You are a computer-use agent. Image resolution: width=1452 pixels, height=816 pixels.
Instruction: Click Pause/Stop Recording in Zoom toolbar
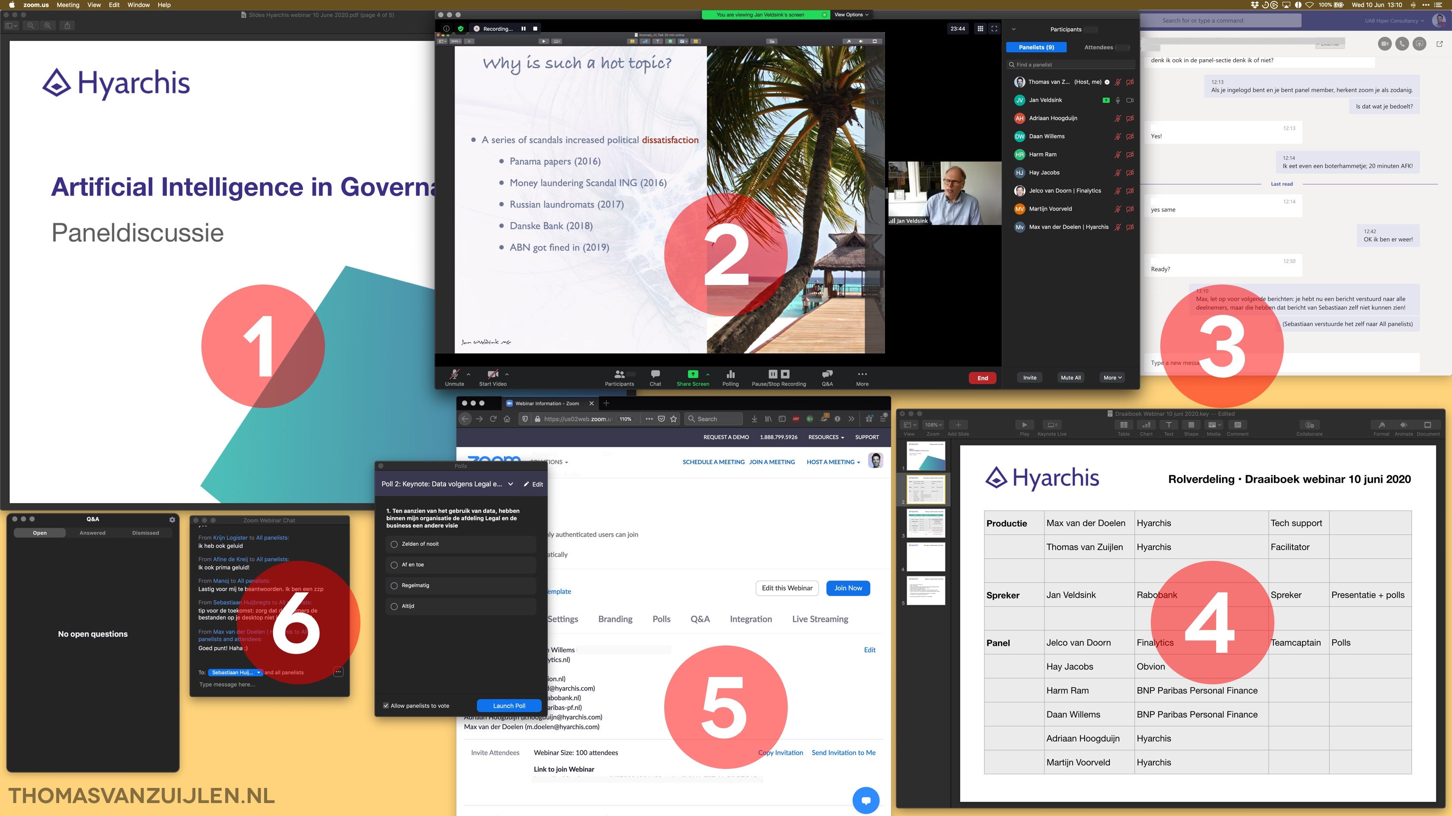pyautogui.click(x=779, y=377)
